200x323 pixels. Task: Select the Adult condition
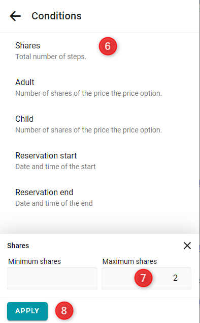click(x=100, y=88)
